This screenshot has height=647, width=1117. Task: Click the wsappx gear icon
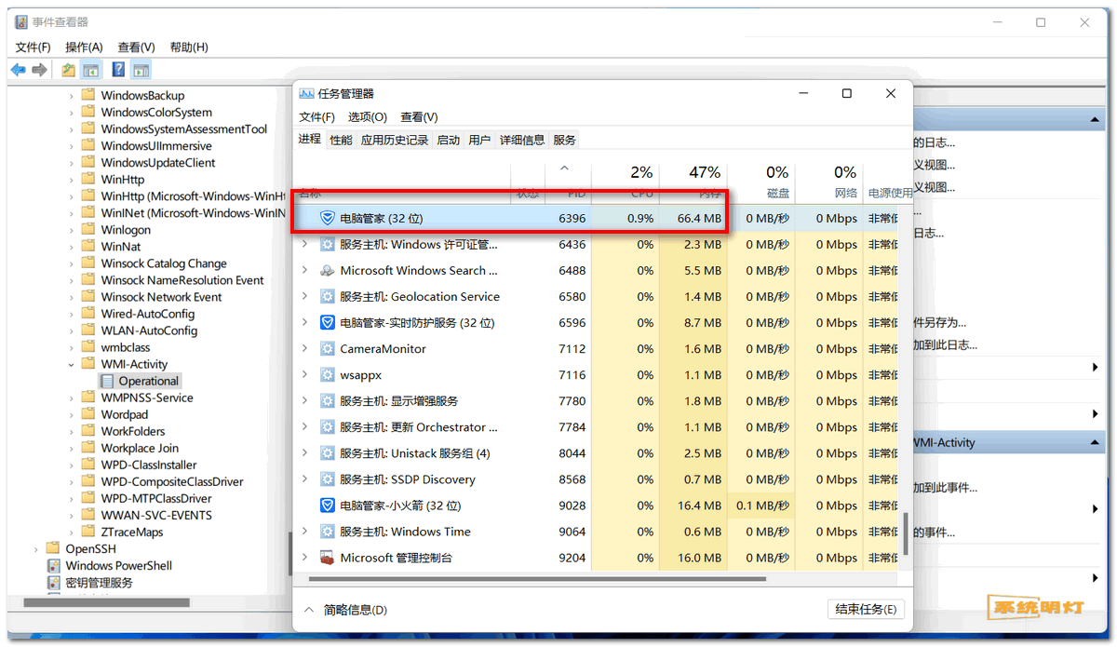pos(327,375)
